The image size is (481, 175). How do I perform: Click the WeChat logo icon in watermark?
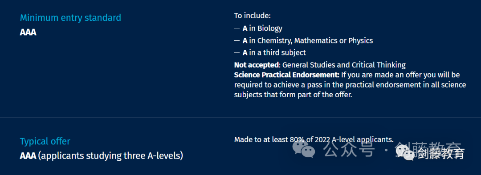[x=304, y=149]
